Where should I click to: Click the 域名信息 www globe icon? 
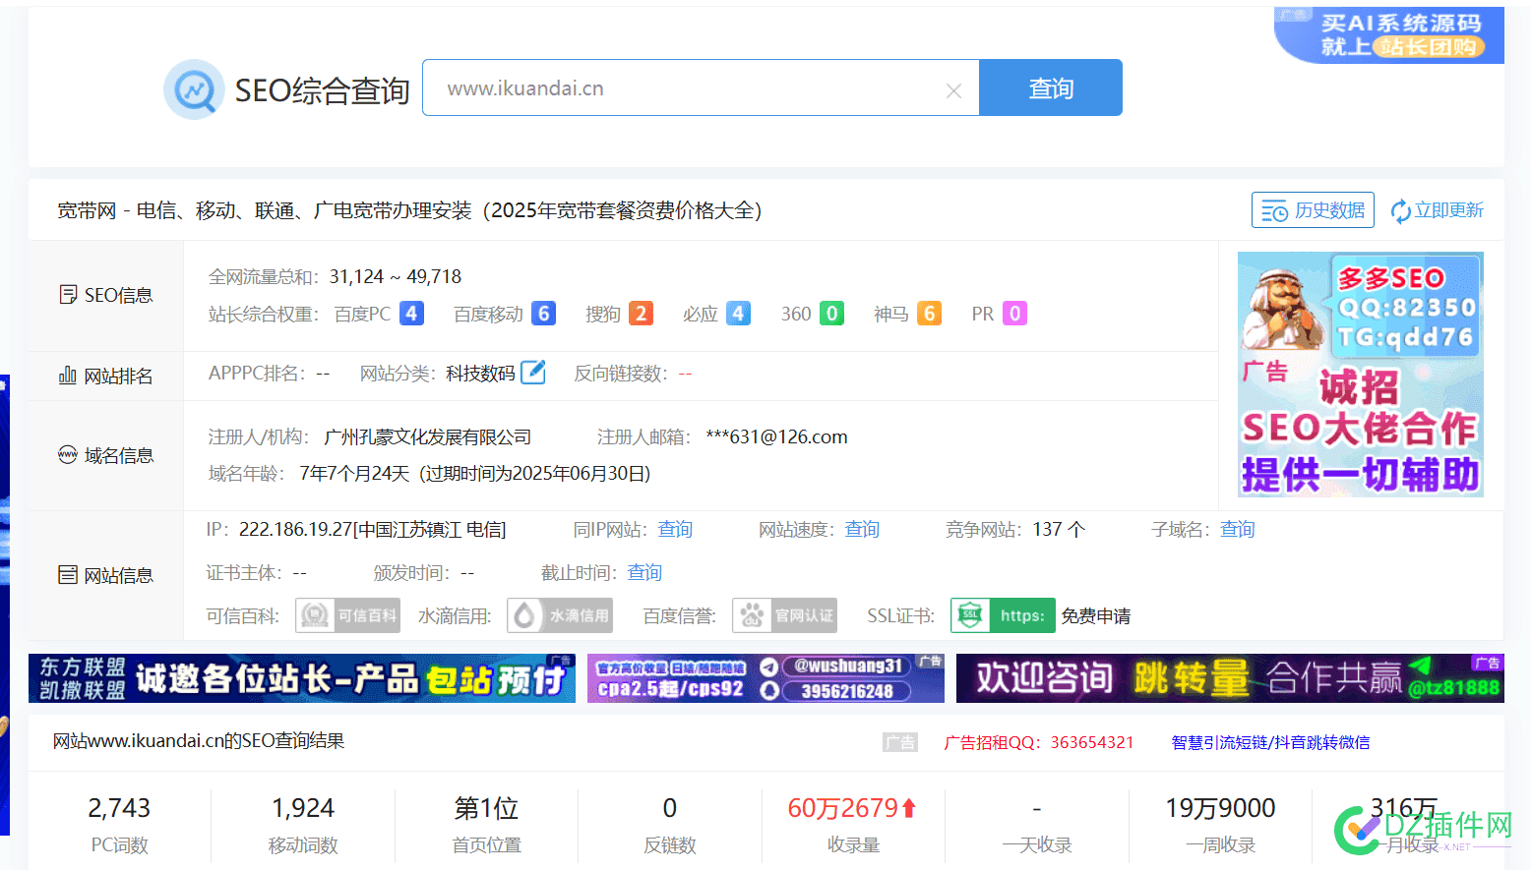(67, 454)
